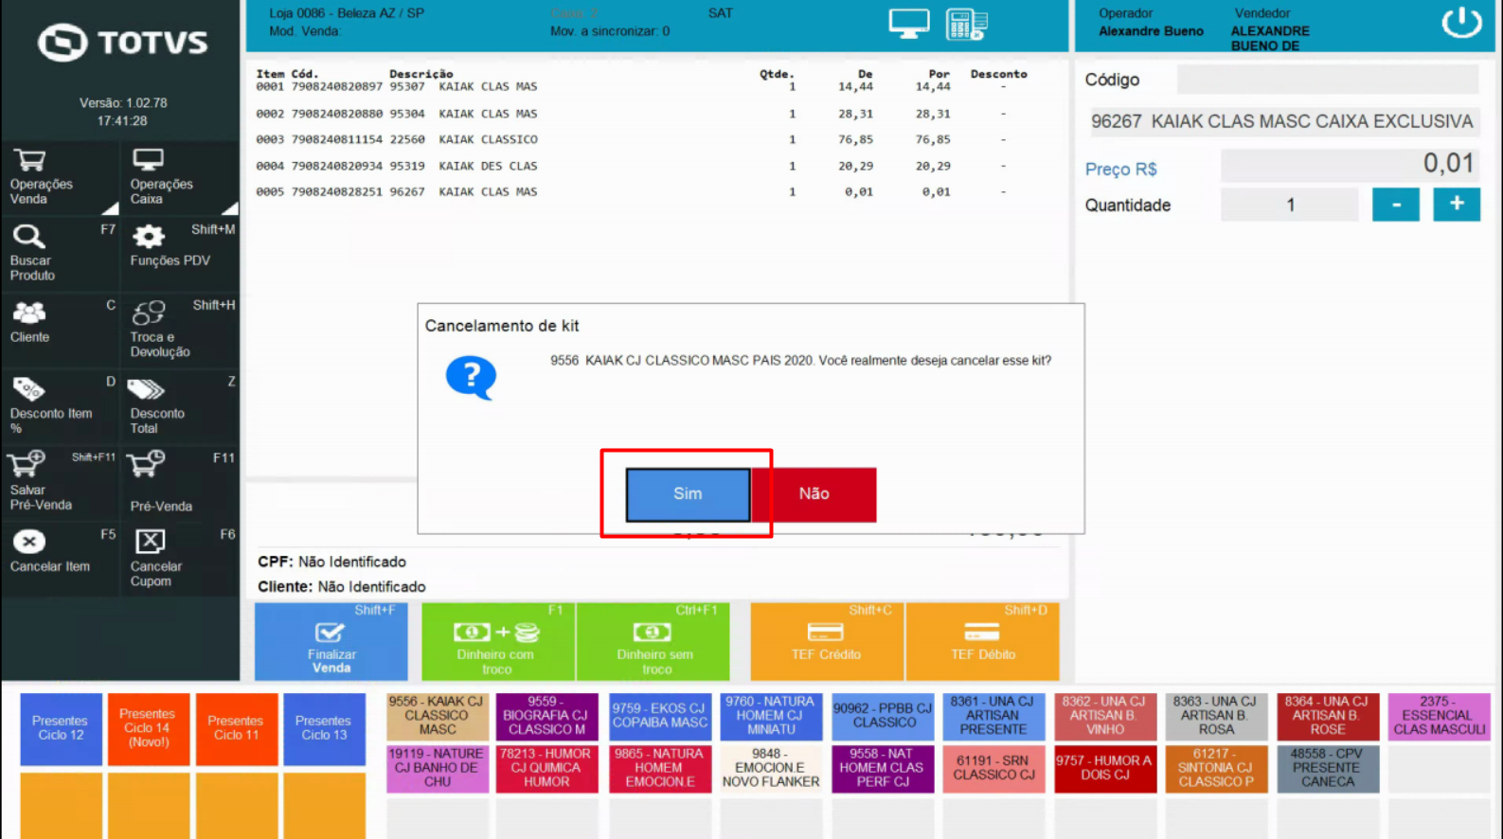Click the Preço R$ label link

[x=1120, y=169]
